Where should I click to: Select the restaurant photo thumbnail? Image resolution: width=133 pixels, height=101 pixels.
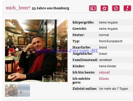click(x=11, y=90)
